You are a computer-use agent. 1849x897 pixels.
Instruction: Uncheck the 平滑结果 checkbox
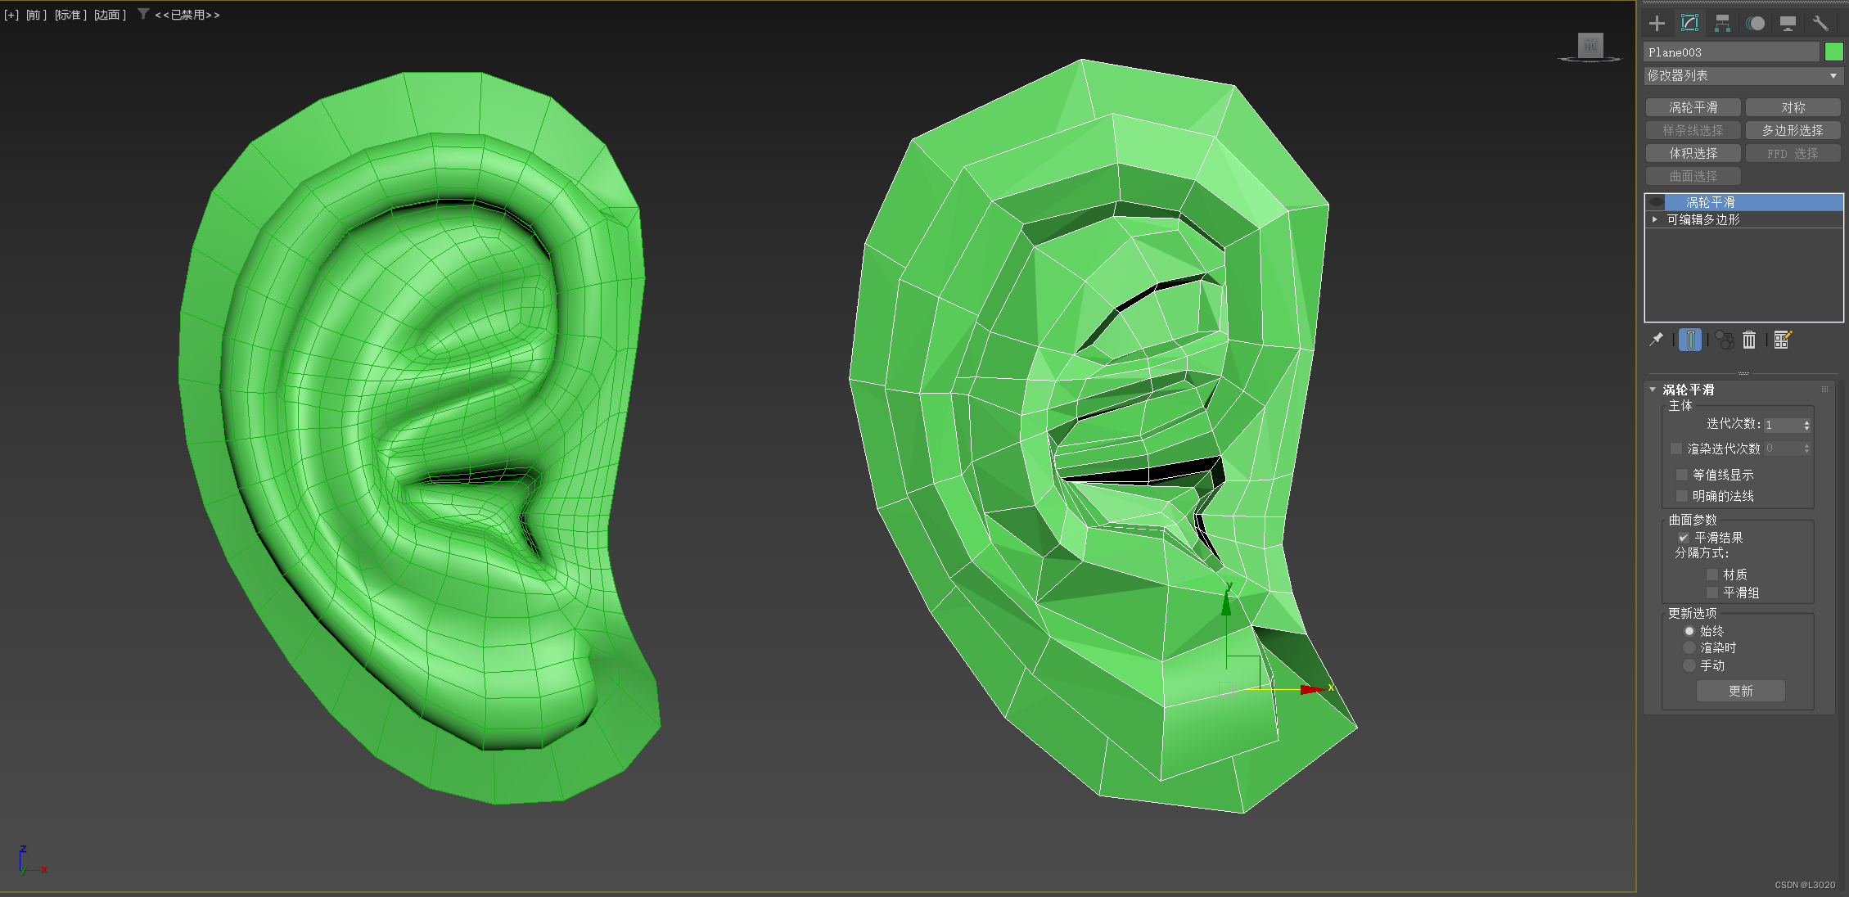tap(1683, 538)
